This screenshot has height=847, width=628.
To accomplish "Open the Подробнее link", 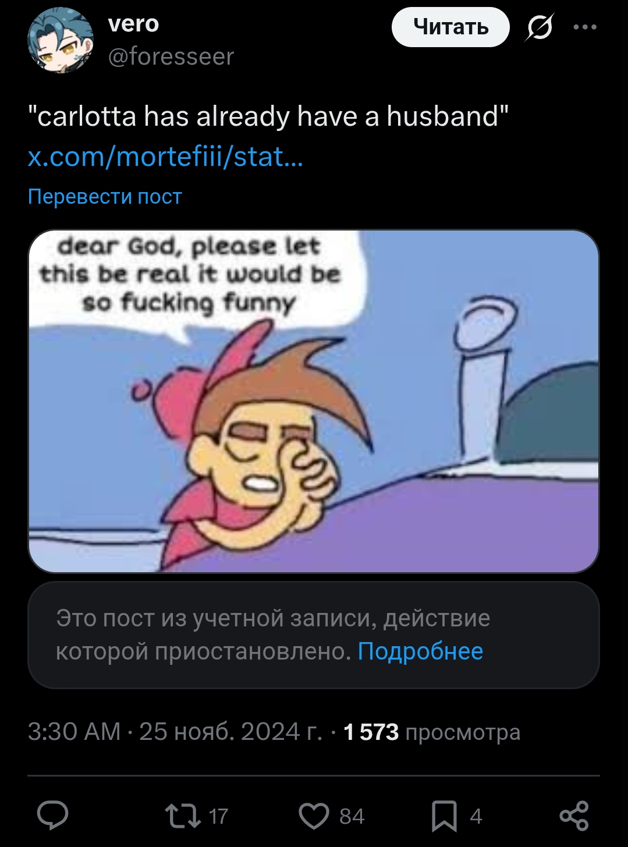I will [x=420, y=651].
